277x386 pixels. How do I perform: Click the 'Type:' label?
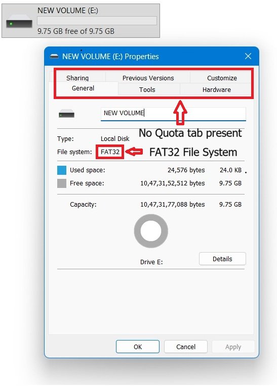coord(65,139)
